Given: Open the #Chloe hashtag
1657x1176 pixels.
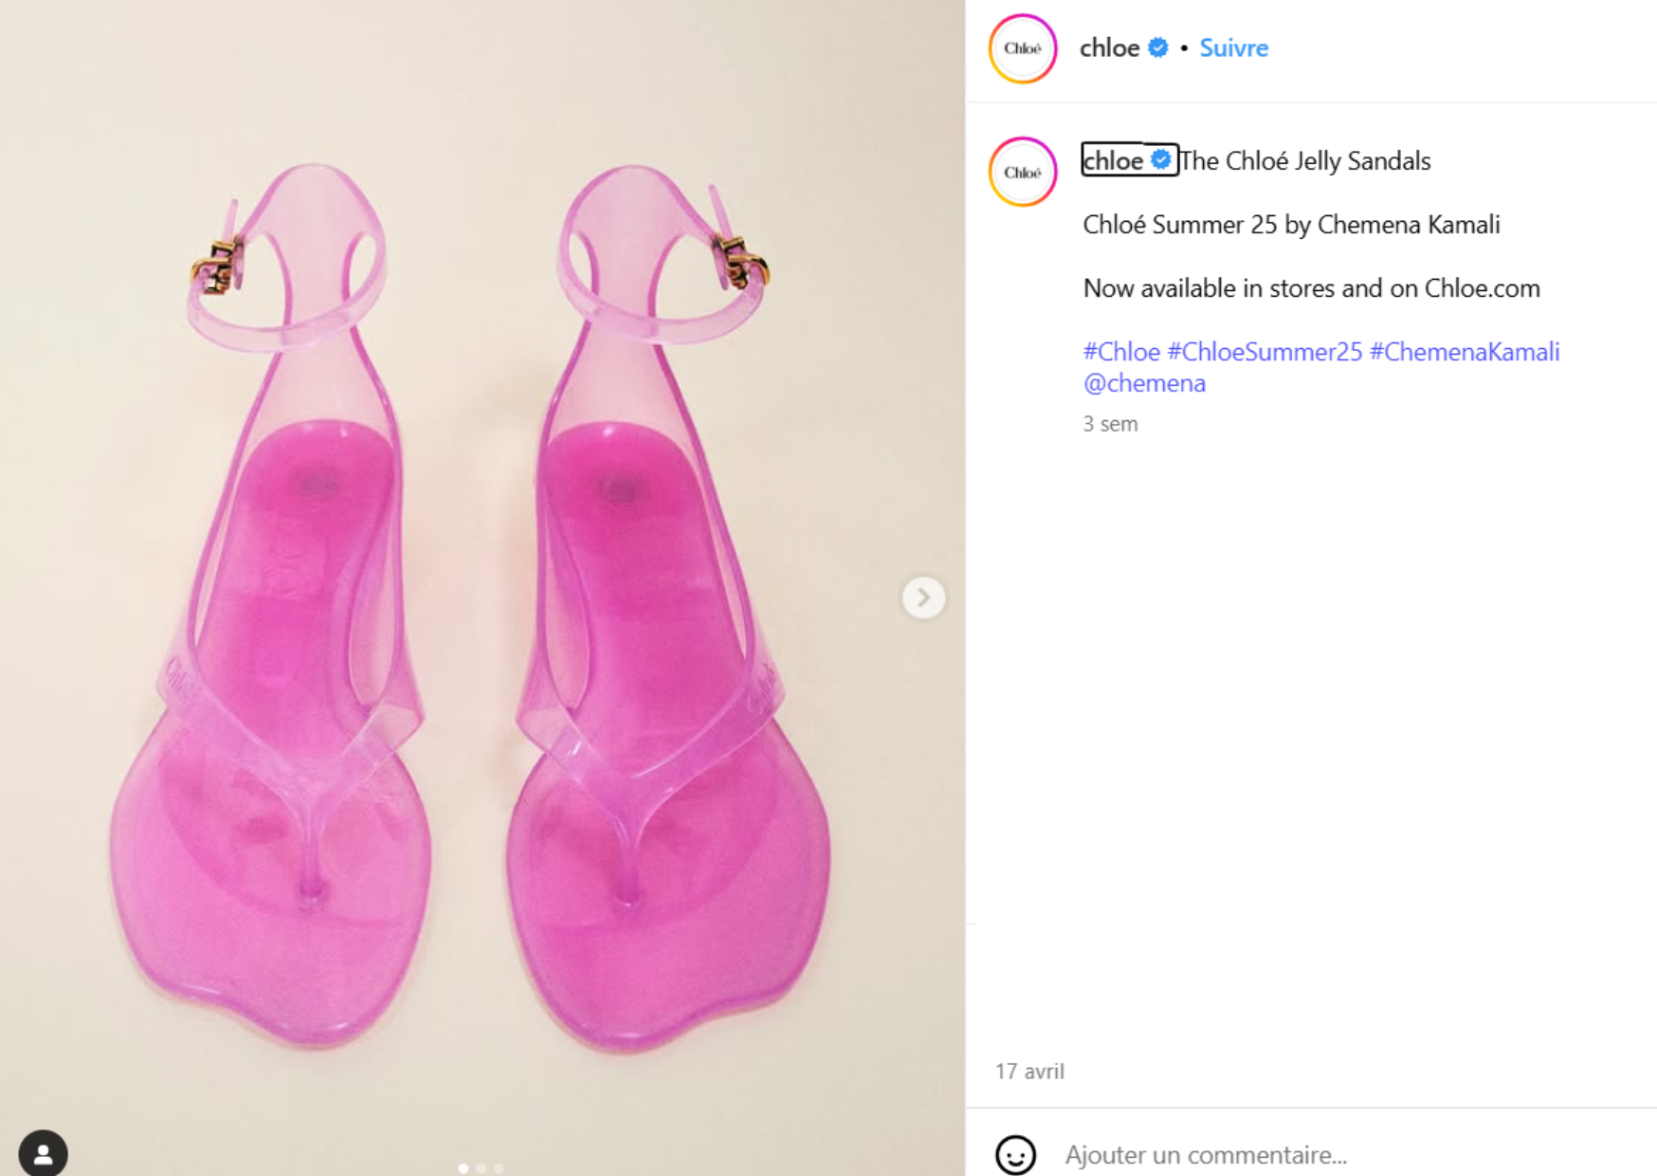Looking at the screenshot, I should [1121, 352].
